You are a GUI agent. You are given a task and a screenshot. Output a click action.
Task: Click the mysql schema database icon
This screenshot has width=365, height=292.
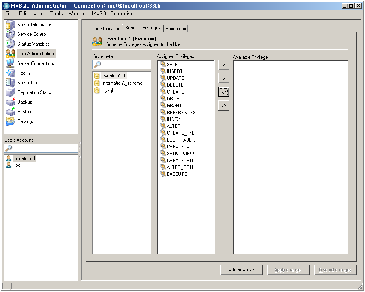click(x=97, y=90)
